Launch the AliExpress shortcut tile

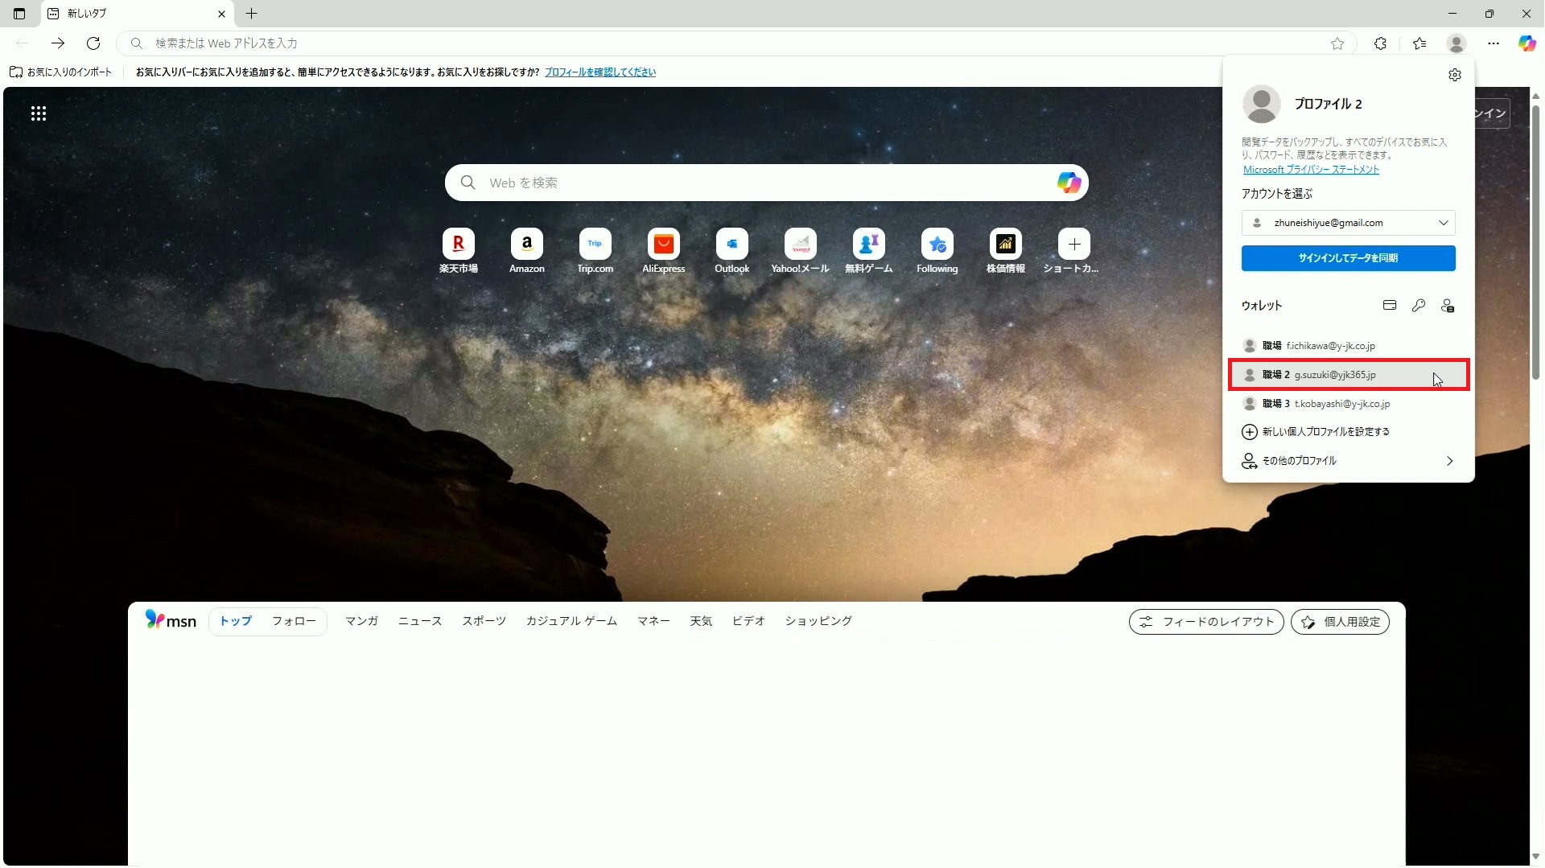pyautogui.click(x=663, y=244)
